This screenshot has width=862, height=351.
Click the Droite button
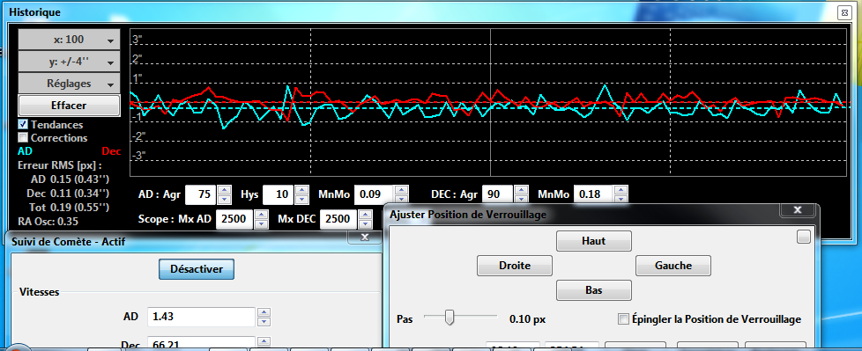tap(515, 266)
